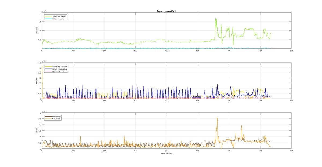322x167 pixels.
Task: Click the 'Energy usage - Part1' figure title
Action: [166, 11]
